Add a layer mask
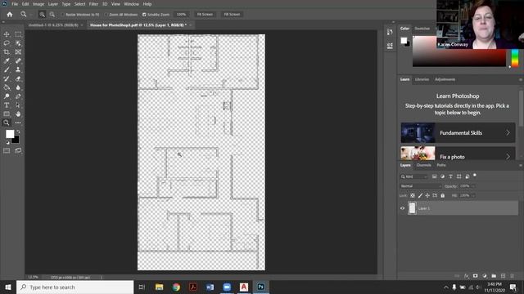This screenshot has width=524, height=294. tap(475, 276)
